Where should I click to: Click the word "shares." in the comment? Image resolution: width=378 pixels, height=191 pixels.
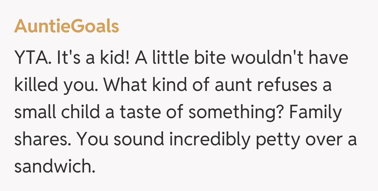[x=42, y=139]
